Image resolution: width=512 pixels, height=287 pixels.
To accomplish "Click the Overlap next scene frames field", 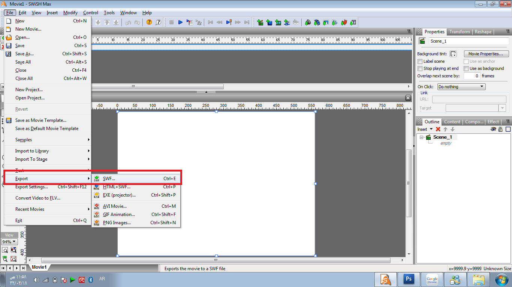I will coord(472,76).
